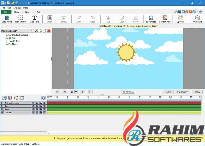205x146 pixels.
Task: Click the New Object tool
Action: (20, 19)
